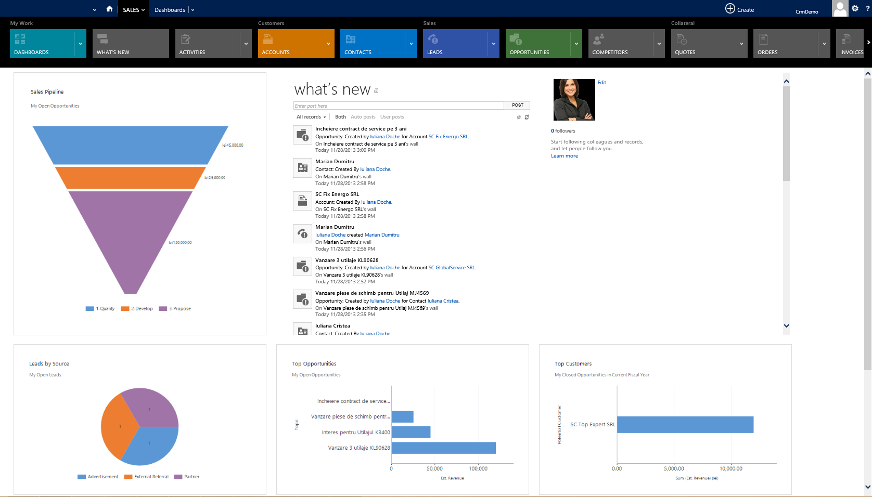
Task: Expand the Leads tile dropdown arrow
Action: click(x=493, y=44)
